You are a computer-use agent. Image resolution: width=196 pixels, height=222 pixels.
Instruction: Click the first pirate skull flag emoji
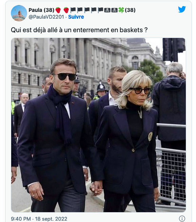[107, 10]
